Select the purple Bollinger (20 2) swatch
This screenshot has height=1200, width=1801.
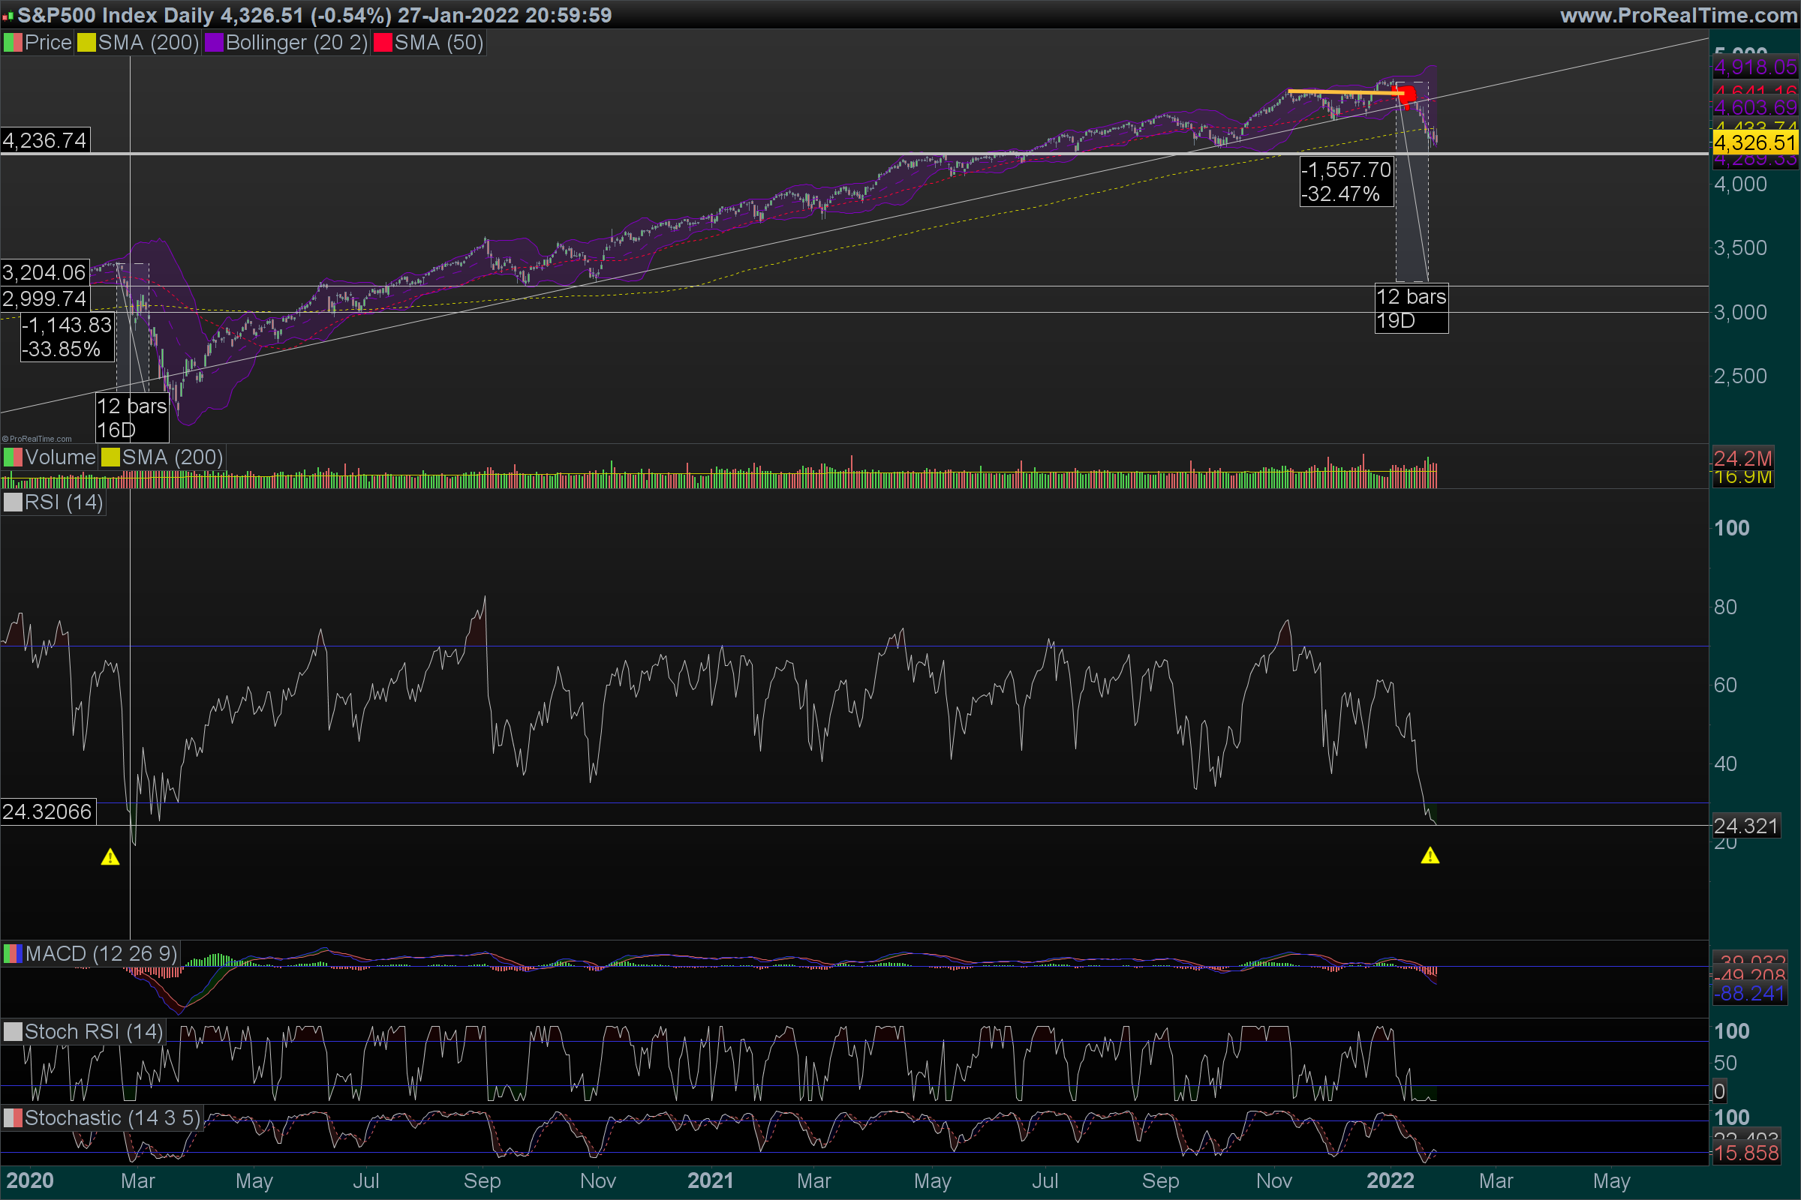pyautogui.click(x=214, y=43)
